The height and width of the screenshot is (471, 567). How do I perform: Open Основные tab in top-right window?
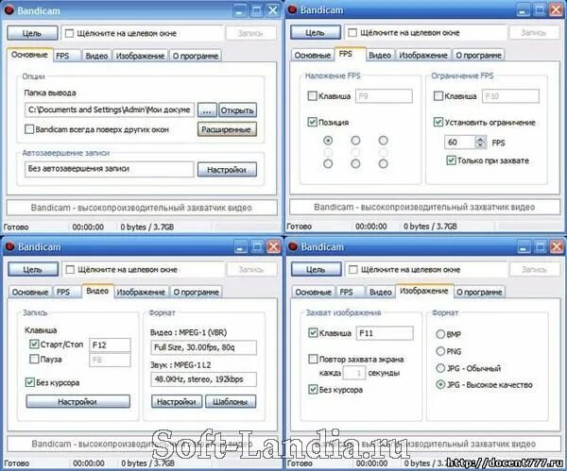point(313,56)
